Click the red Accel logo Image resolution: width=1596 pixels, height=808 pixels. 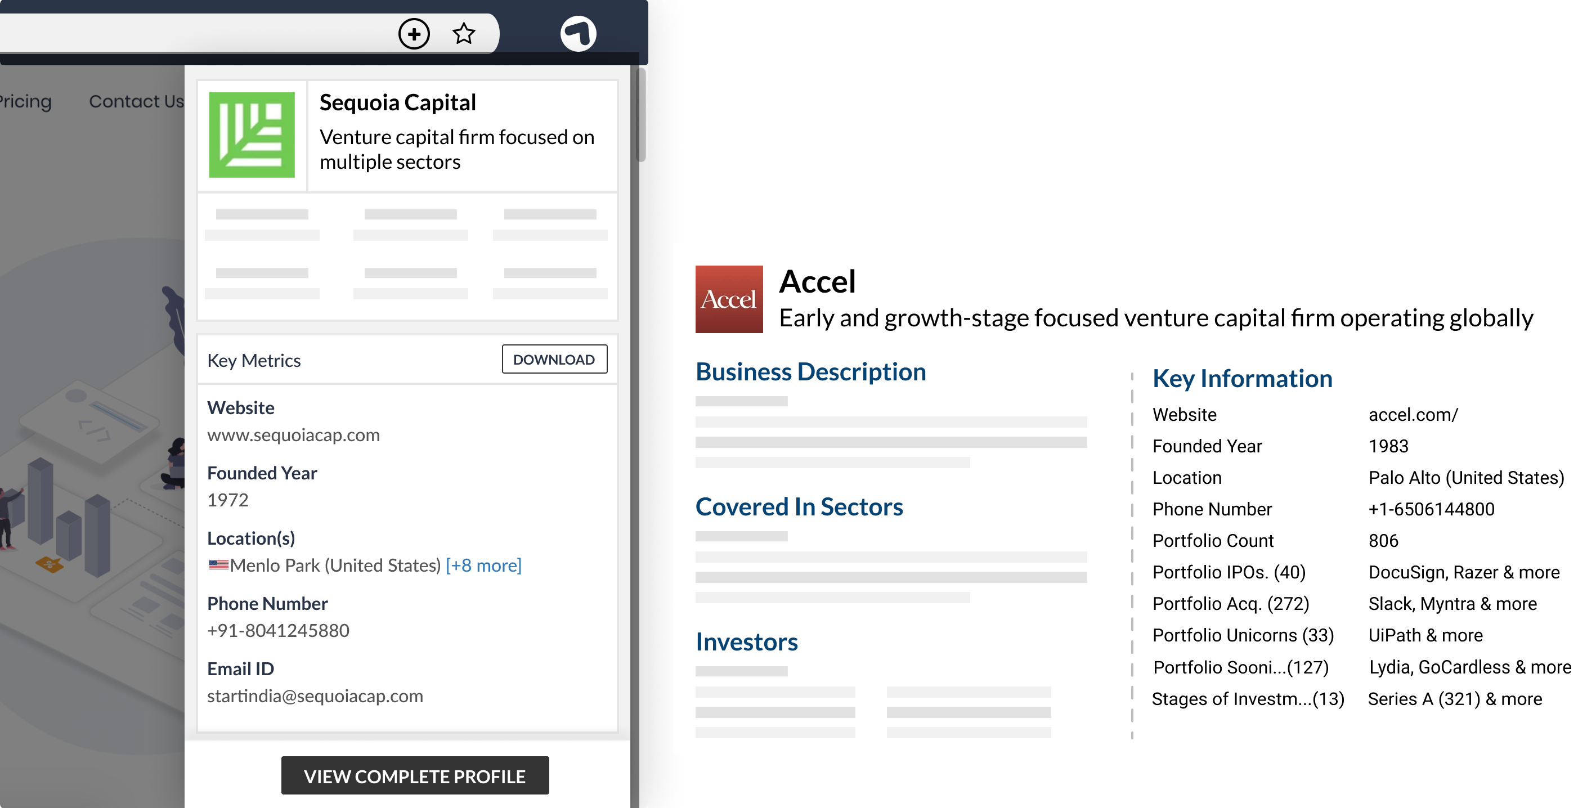pyautogui.click(x=729, y=299)
